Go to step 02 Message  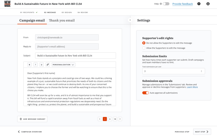pyautogui.click(x=50, y=12)
